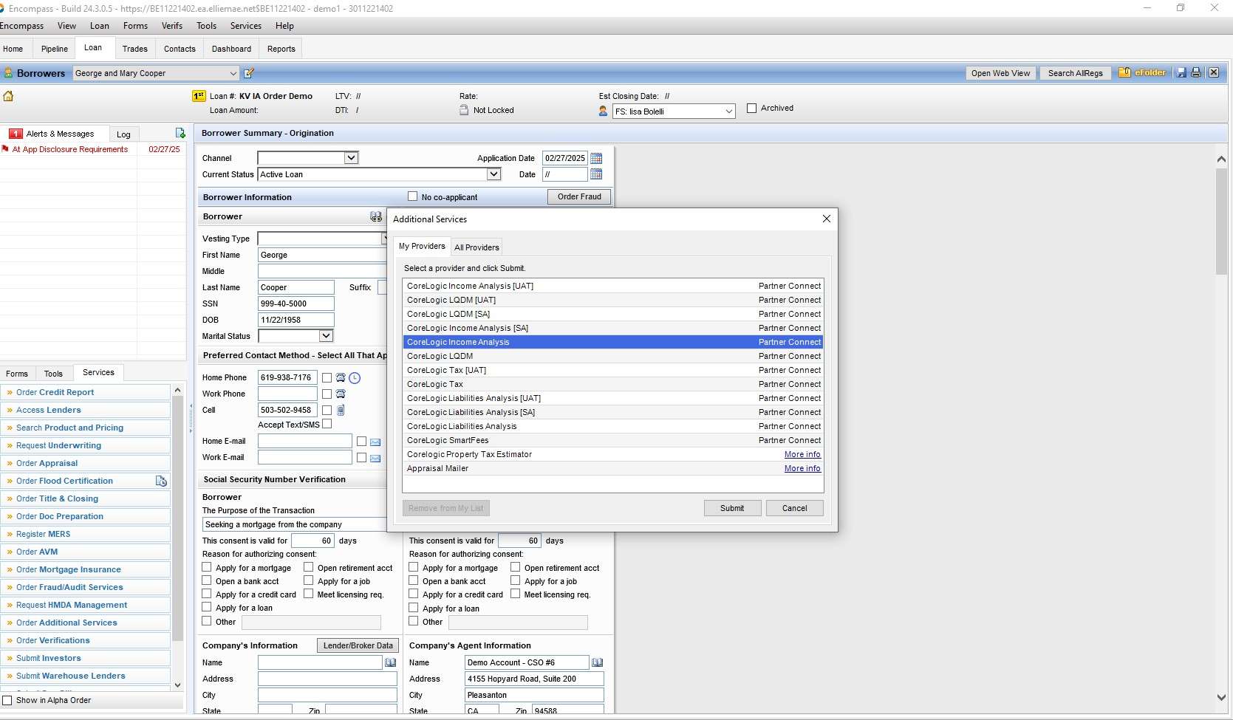
Task: Open the Borrowers pair dropdown
Action: click(x=233, y=73)
